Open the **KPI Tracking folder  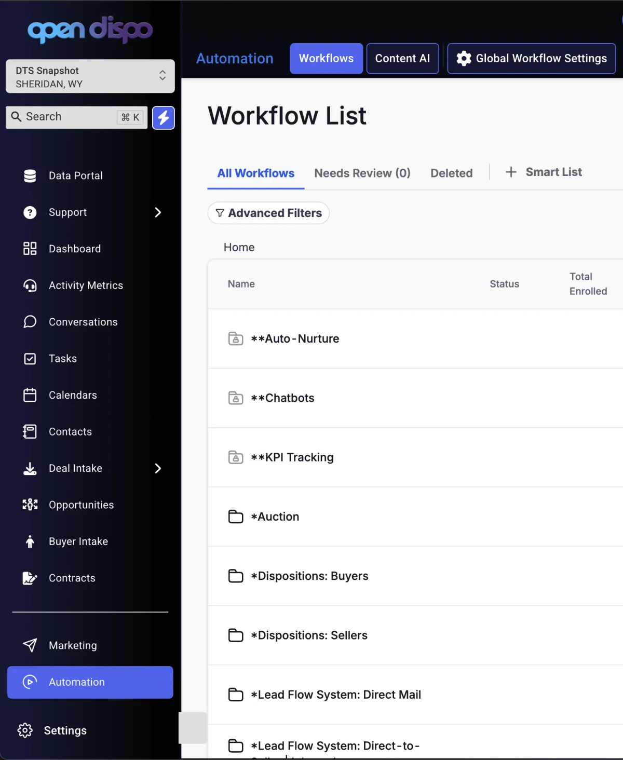pos(292,457)
